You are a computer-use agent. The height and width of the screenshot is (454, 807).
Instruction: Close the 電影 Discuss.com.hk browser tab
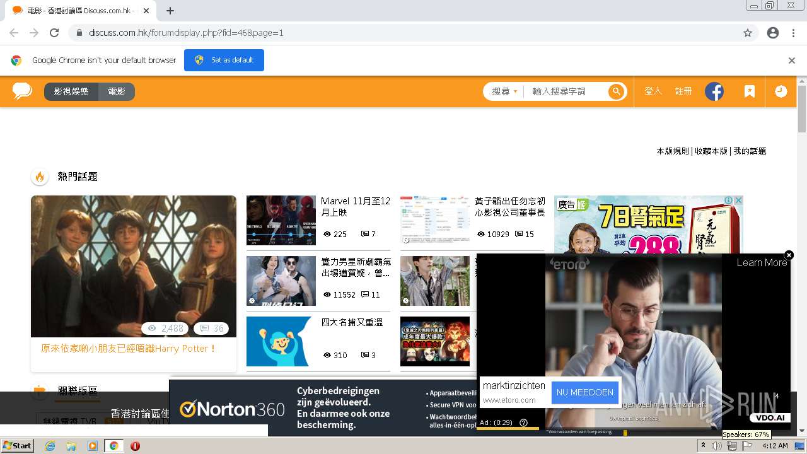(146, 11)
